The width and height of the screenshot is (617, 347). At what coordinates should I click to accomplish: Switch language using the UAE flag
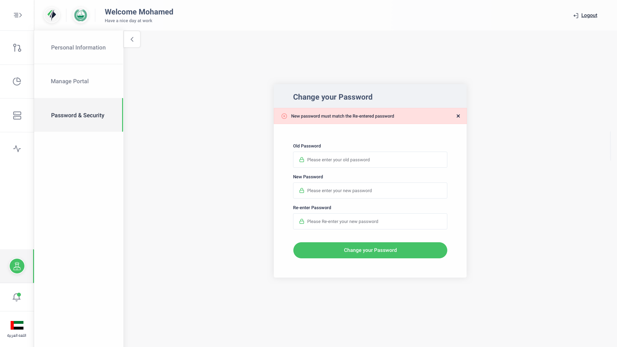17,325
